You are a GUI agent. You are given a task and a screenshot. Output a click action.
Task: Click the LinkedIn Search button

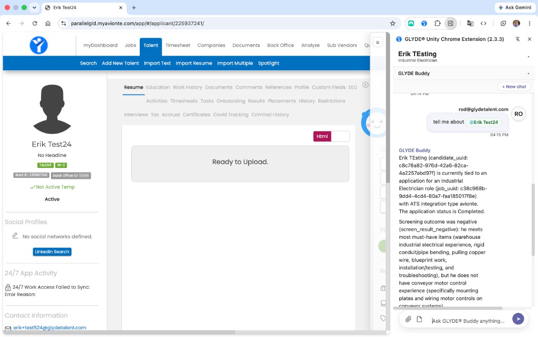point(52,251)
